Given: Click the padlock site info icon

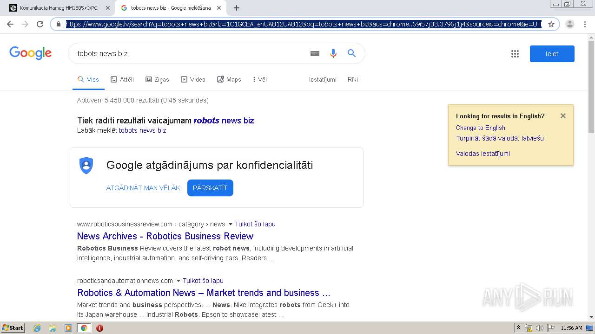Looking at the screenshot, I should coord(59,24).
